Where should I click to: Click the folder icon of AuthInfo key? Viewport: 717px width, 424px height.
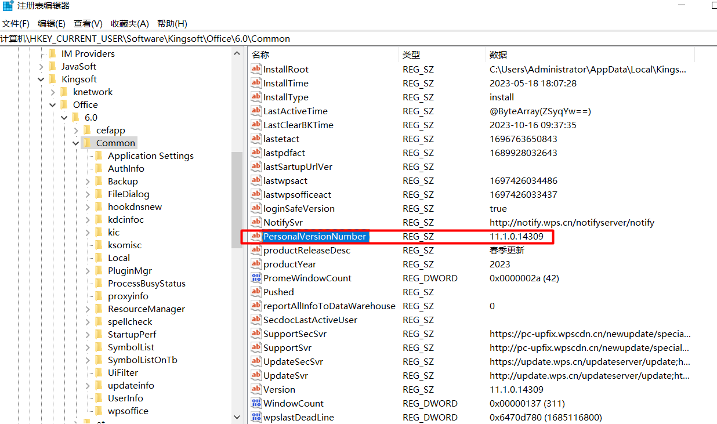coord(99,168)
